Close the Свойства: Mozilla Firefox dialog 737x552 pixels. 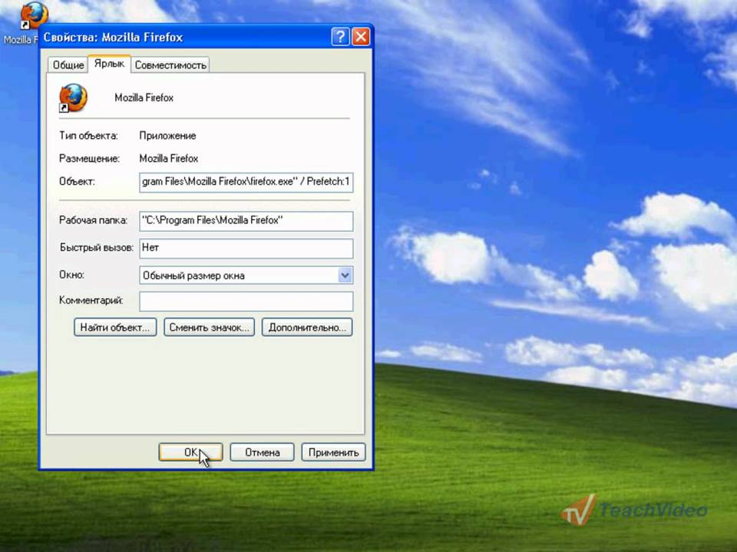coord(361,37)
